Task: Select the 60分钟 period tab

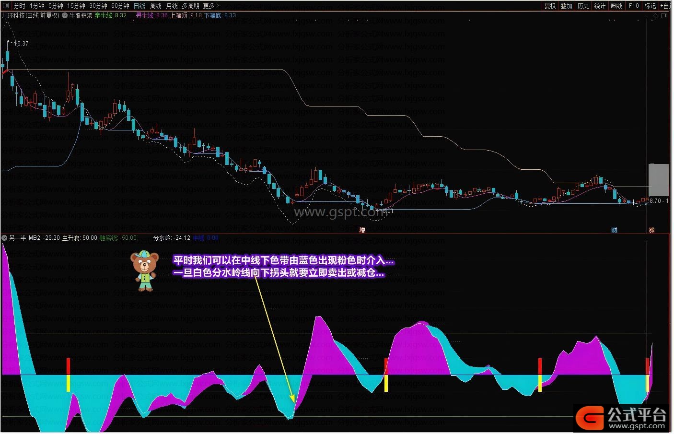Action: coord(120,6)
